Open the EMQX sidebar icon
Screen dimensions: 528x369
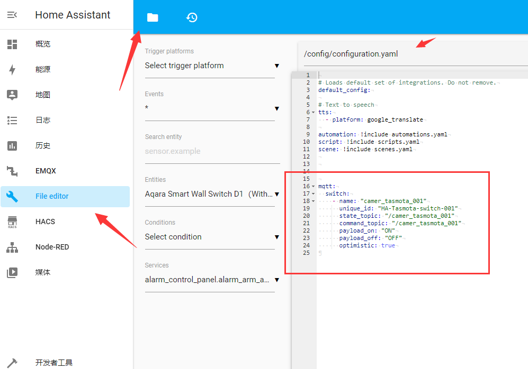tap(12, 171)
